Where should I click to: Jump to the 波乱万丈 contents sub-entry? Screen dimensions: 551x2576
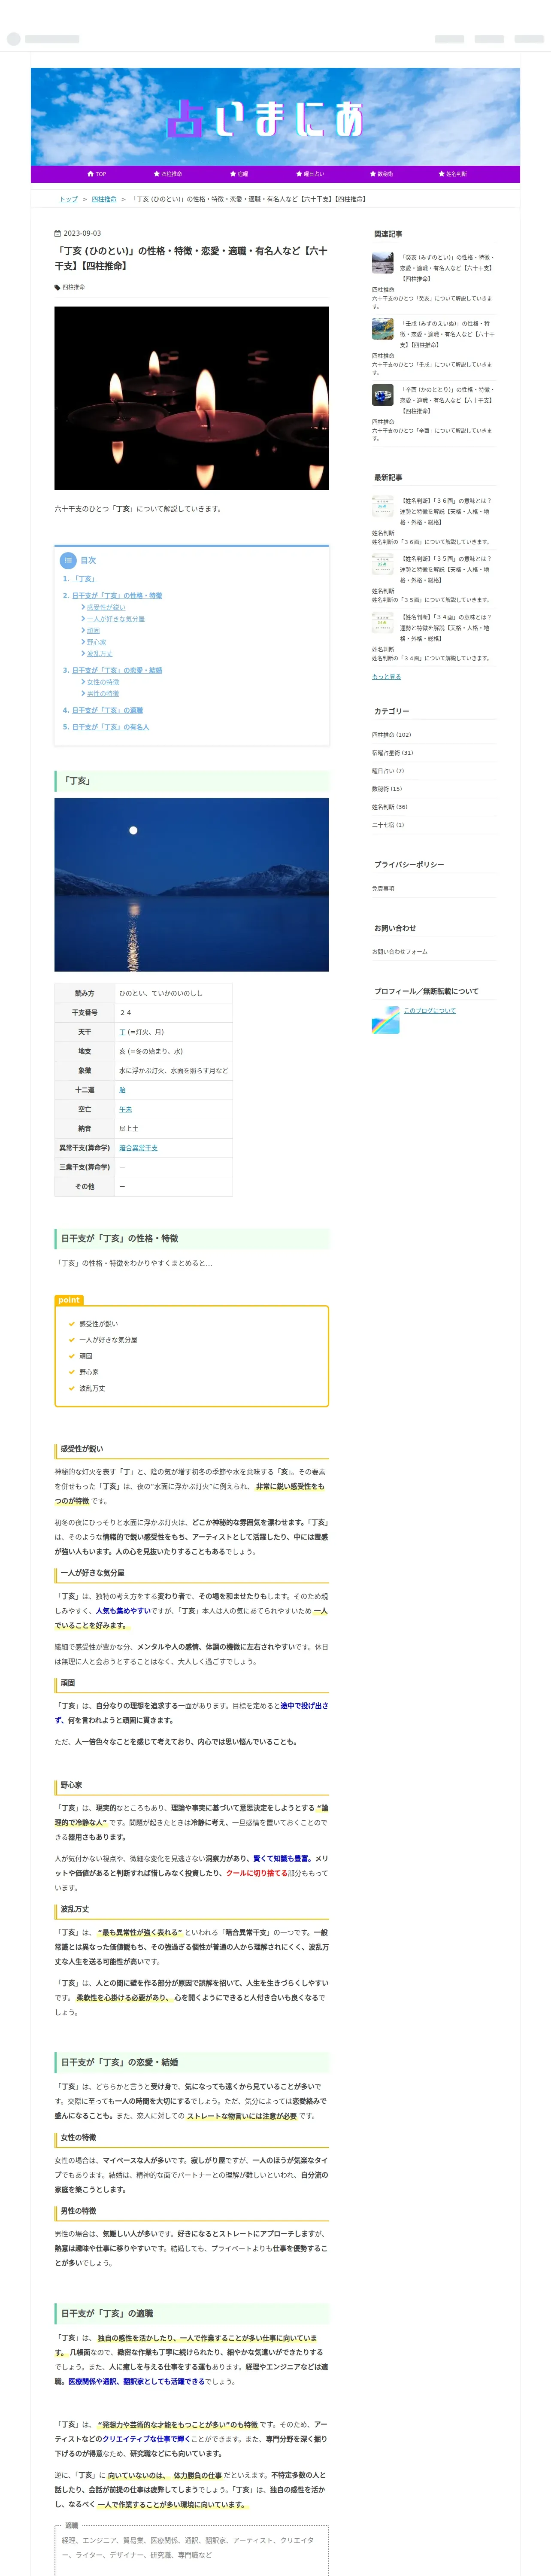[x=99, y=654]
